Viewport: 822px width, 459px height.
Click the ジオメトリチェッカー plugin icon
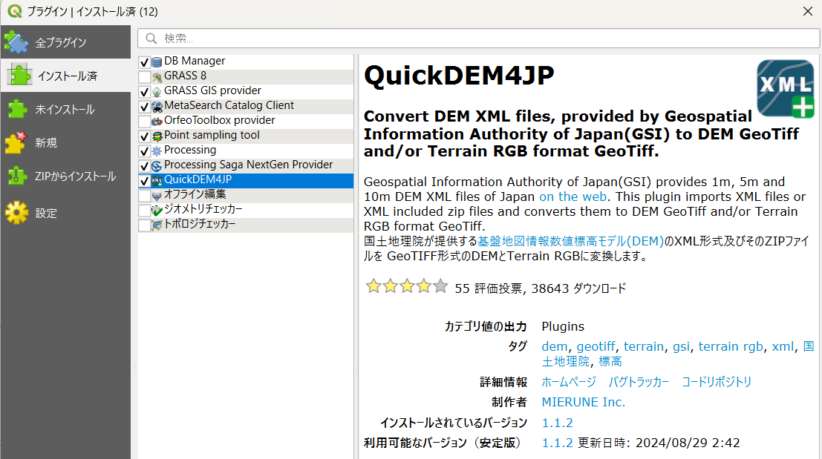click(157, 211)
